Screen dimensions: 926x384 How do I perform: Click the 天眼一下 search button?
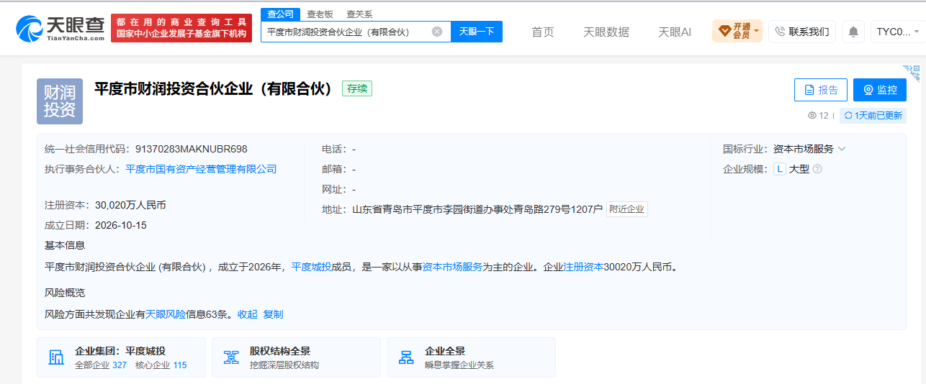[477, 32]
